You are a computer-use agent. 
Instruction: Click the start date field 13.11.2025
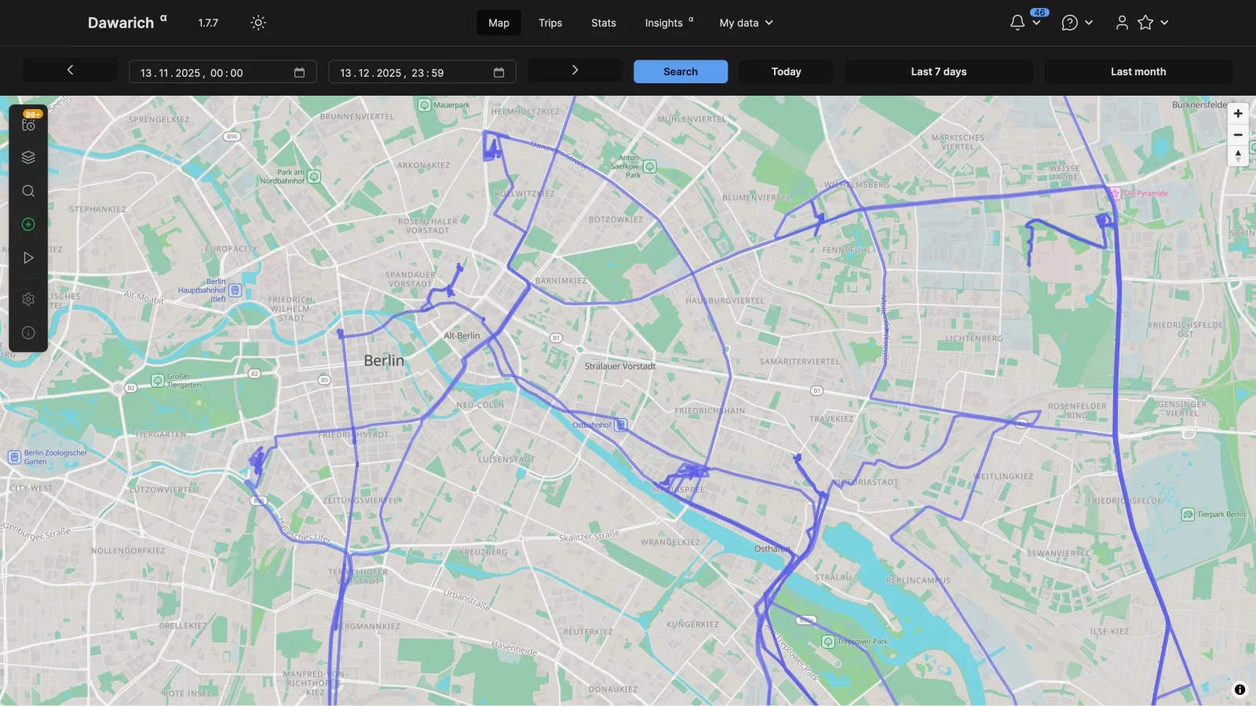pyautogui.click(x=222, y=72)
